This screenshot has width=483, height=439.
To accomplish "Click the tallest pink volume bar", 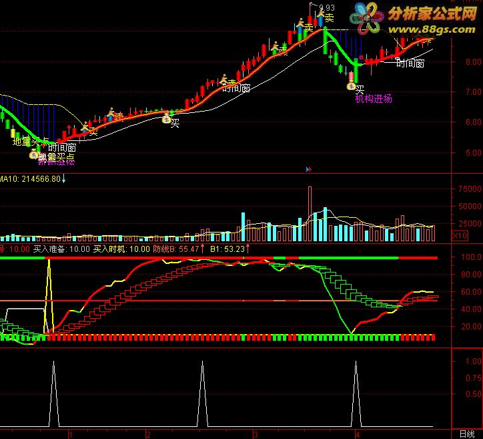I will (310, 214).
